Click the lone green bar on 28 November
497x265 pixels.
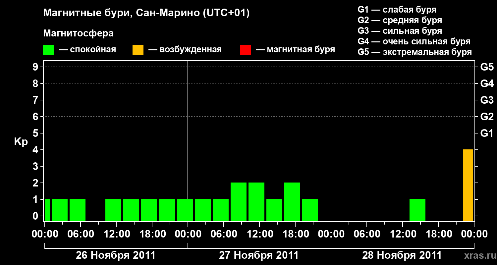coord(417,210)
